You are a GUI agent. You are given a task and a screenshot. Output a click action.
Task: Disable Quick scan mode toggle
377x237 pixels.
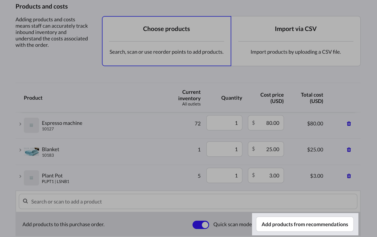201,225
